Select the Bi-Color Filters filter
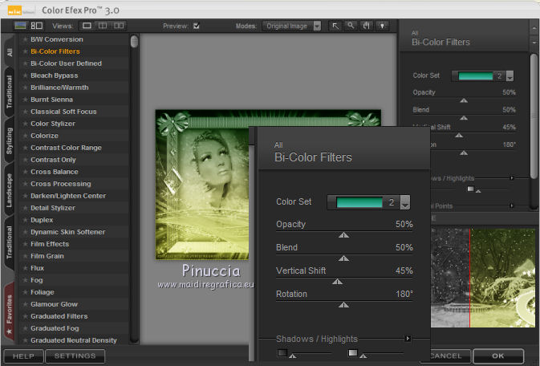Screen dimensions: 540x366 click(x=55, y=51)
